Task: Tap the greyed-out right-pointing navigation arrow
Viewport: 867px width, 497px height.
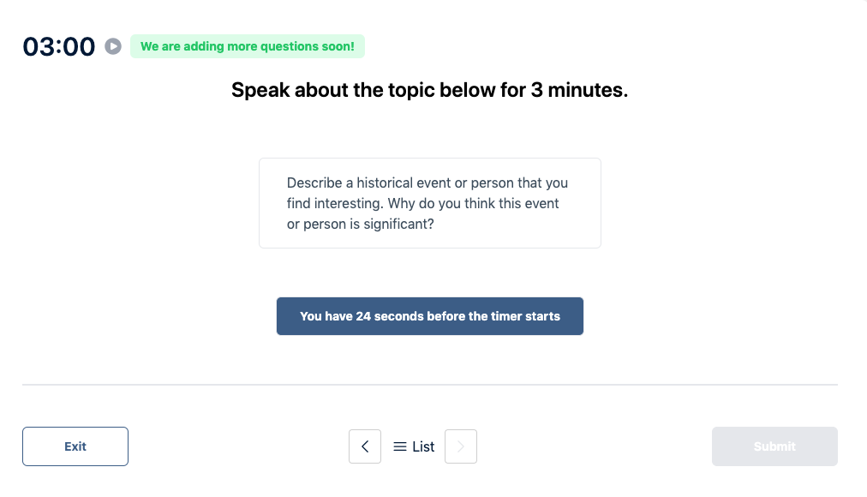Action: point(461,446)
